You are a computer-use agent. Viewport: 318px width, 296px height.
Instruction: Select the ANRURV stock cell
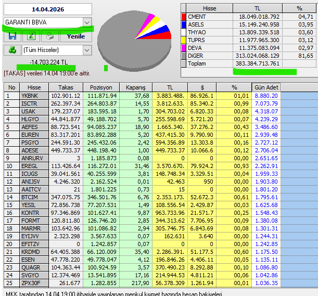click(34, 158)
